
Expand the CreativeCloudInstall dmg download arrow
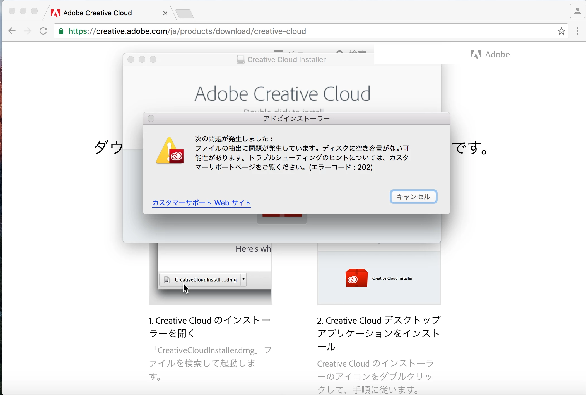(243, 279)
